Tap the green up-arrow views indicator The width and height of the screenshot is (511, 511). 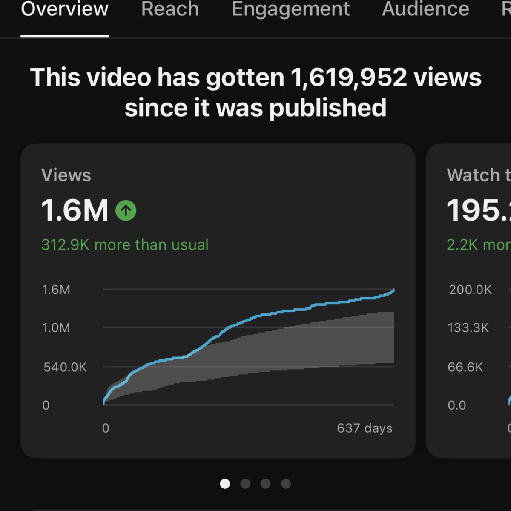126,210
